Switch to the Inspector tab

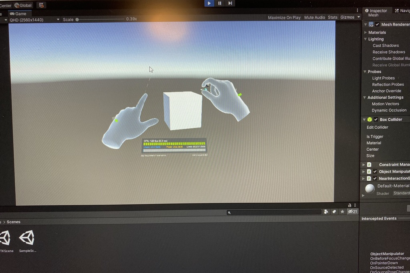[376, 11]
